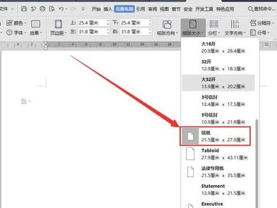Select the 页面布局 tab
The height and width of the screenshot is (208, 277).
pyautogui.click(x=124, y=9)
